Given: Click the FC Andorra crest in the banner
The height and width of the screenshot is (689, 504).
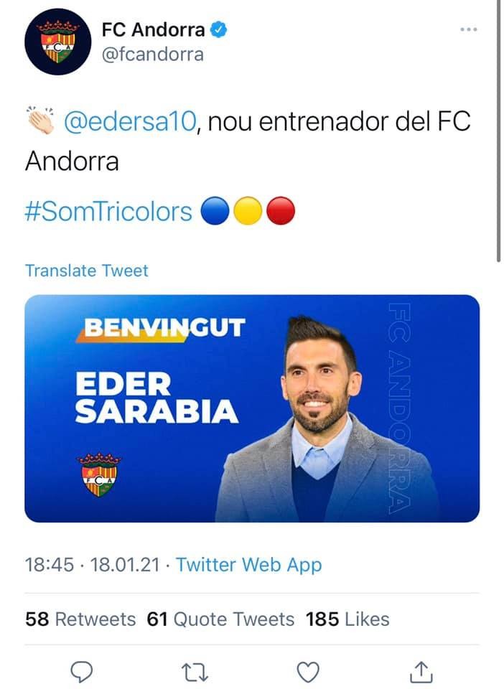Looking at the screenshot, I should [x=99, y=474].
